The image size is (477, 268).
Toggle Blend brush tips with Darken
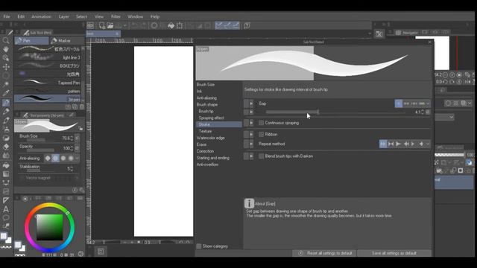click(x=261, y=156)
